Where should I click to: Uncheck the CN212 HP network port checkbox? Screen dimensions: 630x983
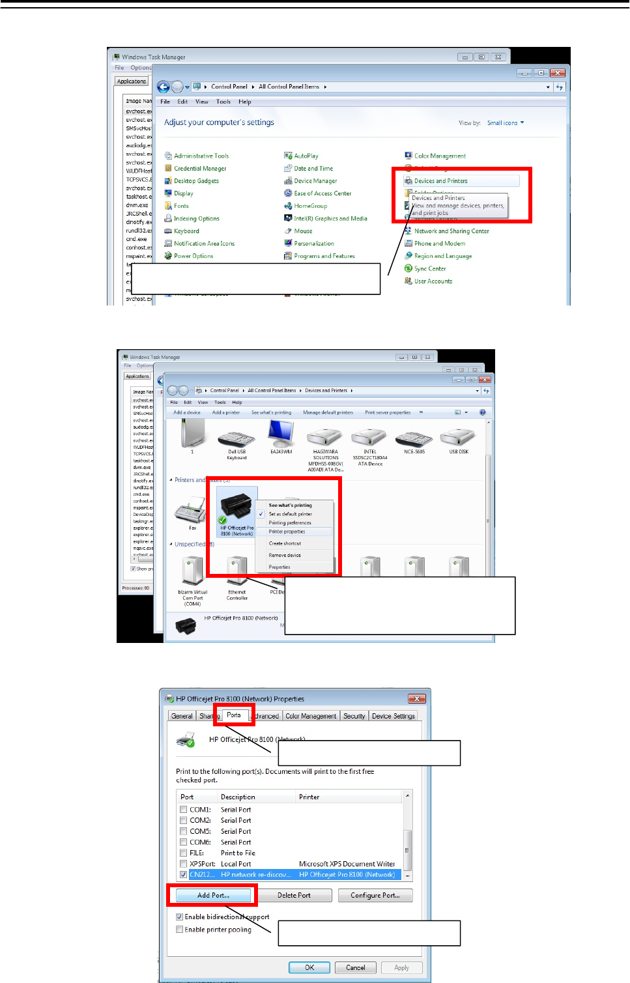pos(183,874)
